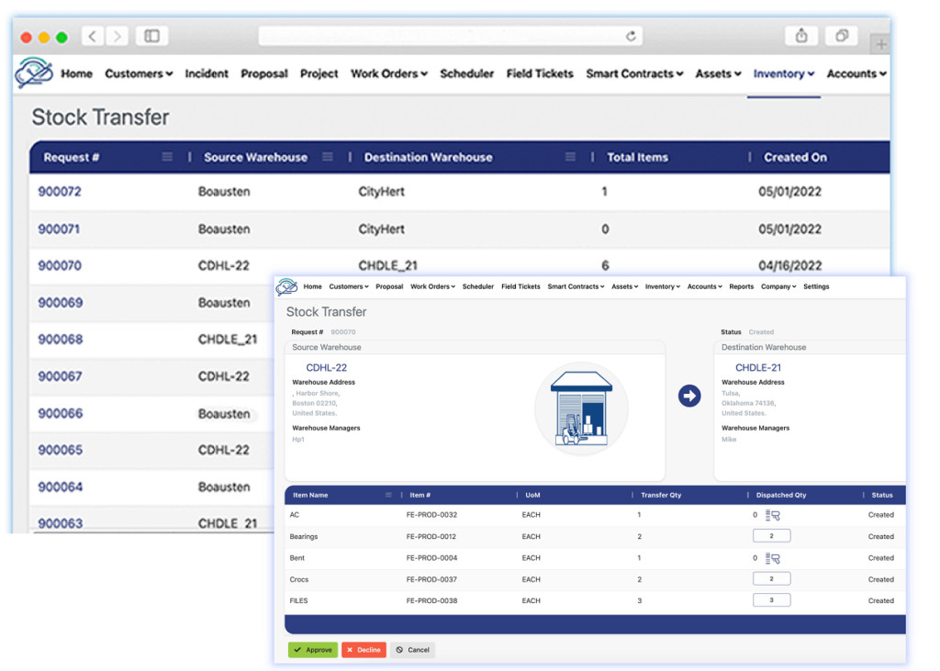Sort by Total Items column header
The image size is (940, 671).
pyautogui.click(x=637, y=157)
